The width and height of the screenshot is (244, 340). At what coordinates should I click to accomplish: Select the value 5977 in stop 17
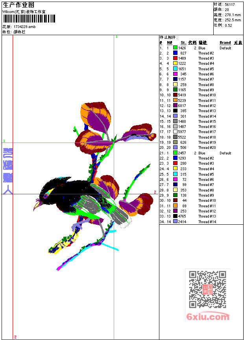pyautogui.click(x=182, y=131)
